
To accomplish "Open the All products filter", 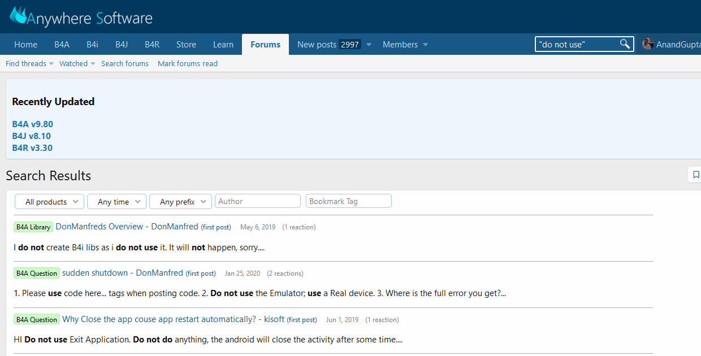I will pos(50,202).
